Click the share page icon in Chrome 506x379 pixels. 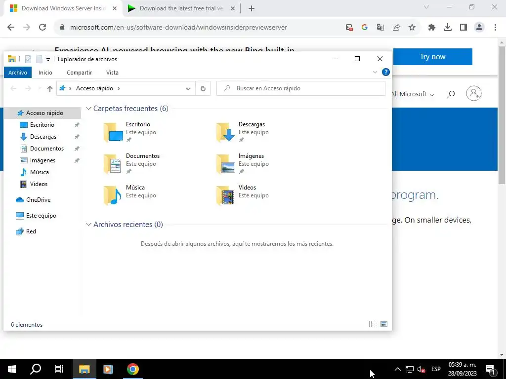point(396,28)
